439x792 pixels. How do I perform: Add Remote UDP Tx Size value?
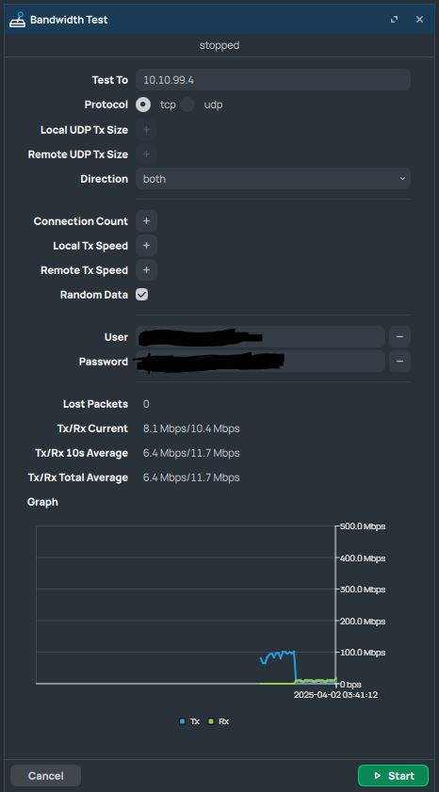point(146,154)
